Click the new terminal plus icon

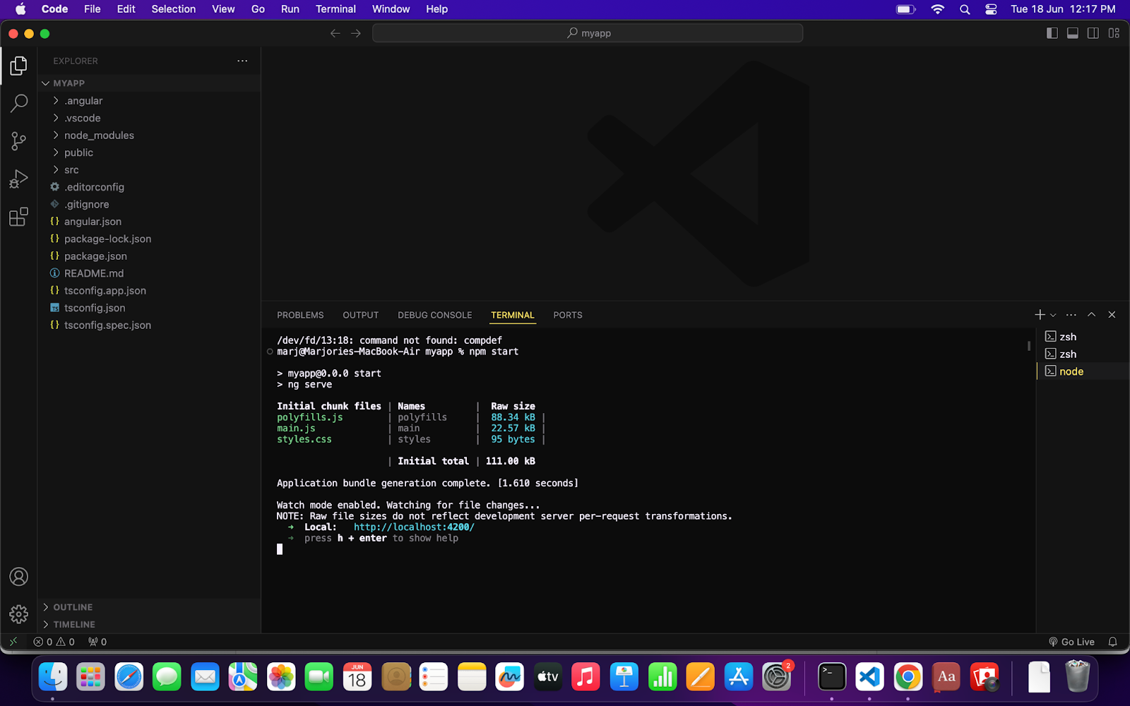coord(1039,315)
